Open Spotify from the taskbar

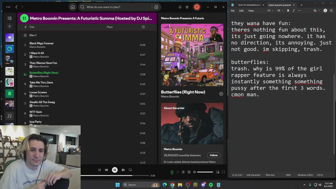211,185
